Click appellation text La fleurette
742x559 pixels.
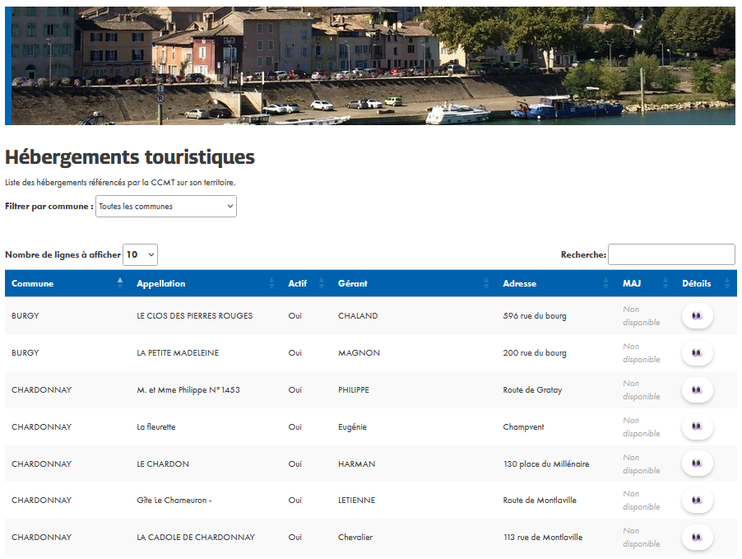point(156,426)
